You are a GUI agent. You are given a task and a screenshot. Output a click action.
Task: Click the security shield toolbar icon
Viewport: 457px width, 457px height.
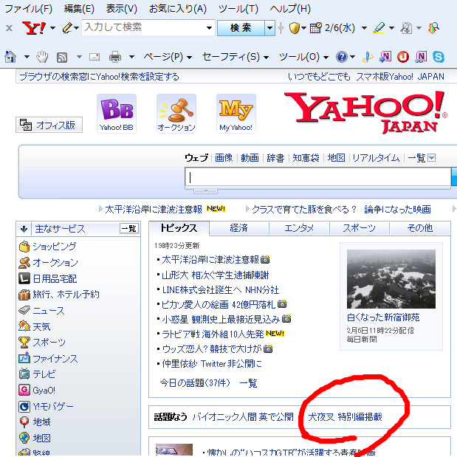pos(295,28)
